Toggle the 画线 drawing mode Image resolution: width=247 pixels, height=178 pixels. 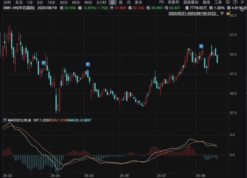206,2
